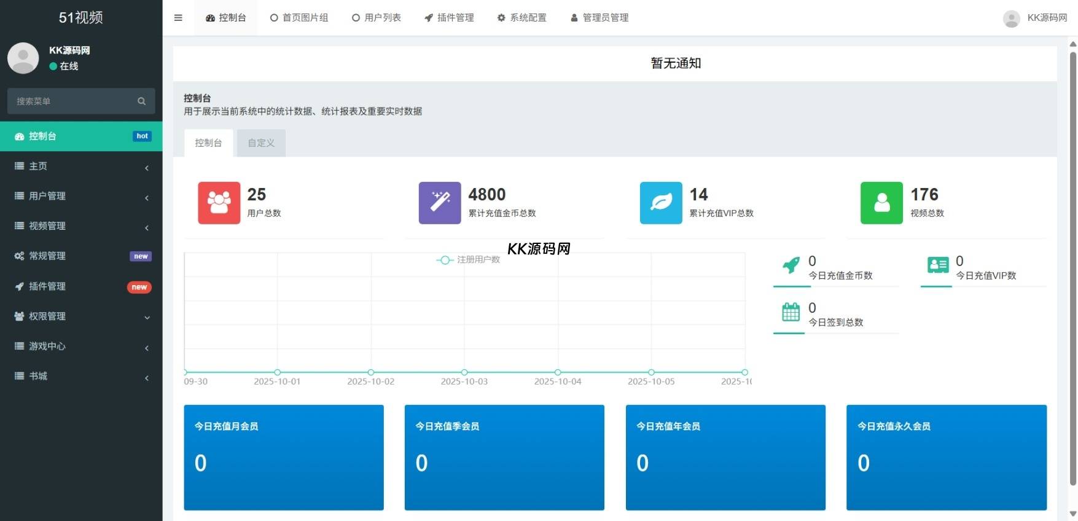Expand the 用户管理 sidebar menu

click(x=81, y=196)
